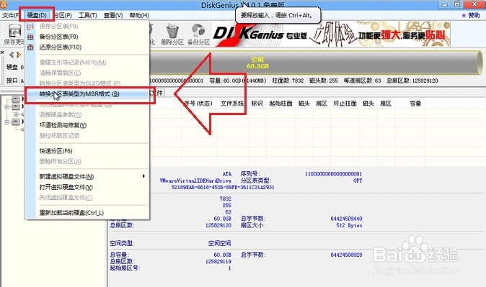
Task: Click the VMwareVirtualIDEHardDrive model text
Action: 195,181
